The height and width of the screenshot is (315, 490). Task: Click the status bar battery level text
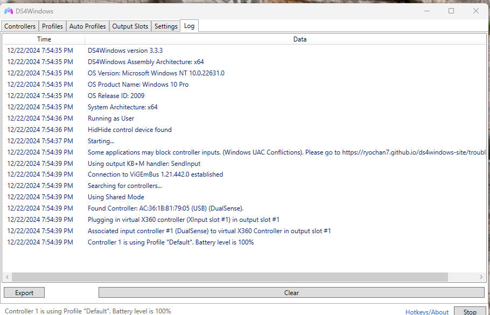coord(88,311)
